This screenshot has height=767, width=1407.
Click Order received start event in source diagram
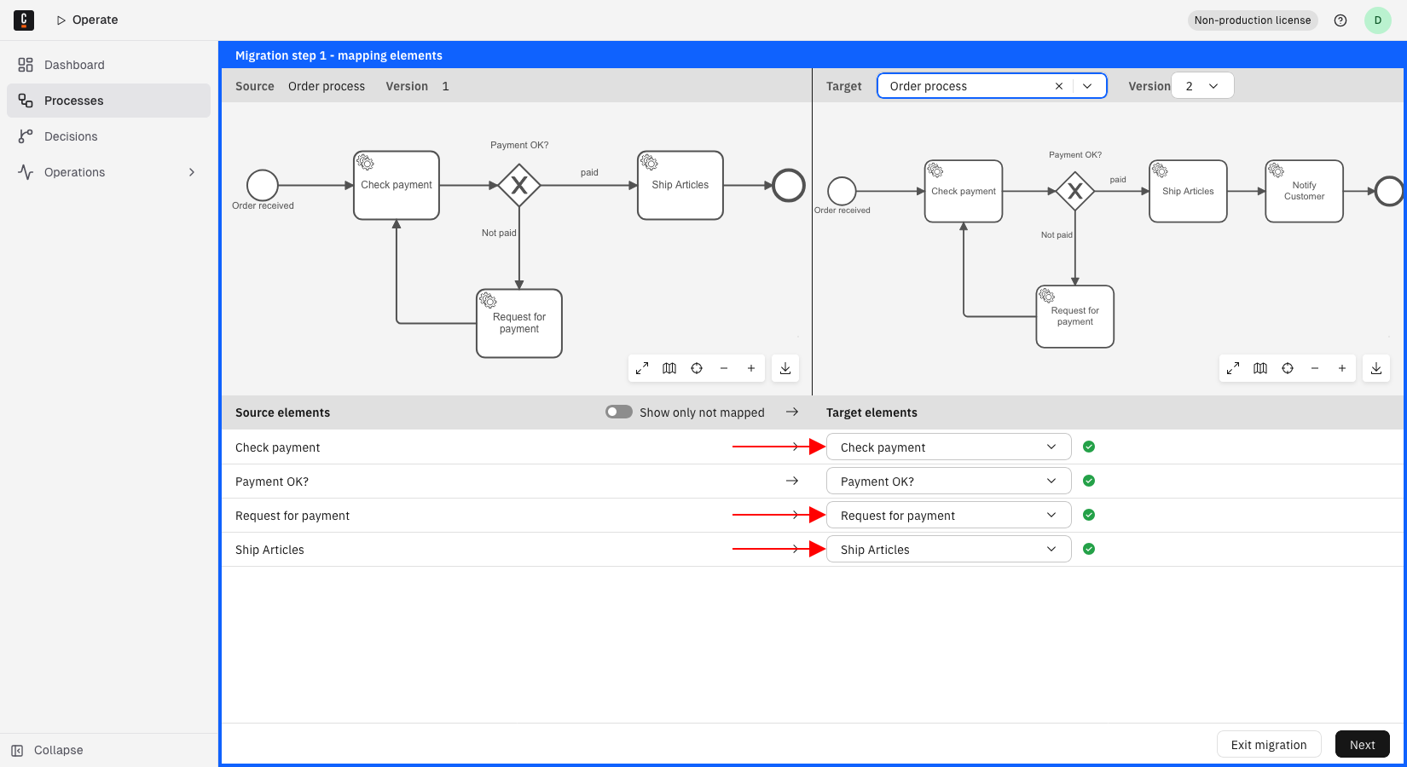263,185
